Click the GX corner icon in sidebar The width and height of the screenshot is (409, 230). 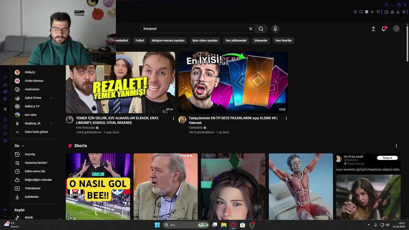[5, 210]
